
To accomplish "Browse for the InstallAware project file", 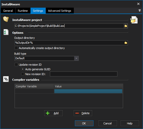I will pyautogui.click(x=126, y=26).
